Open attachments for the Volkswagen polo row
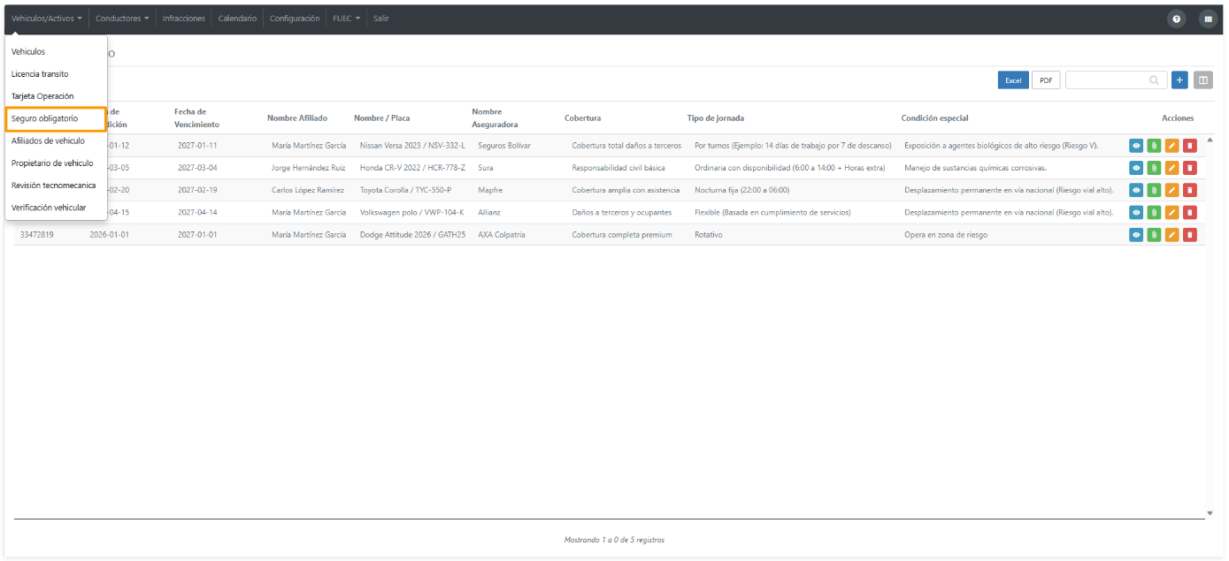This screenshot has width=1229, height=561. tap(1154, 212)
